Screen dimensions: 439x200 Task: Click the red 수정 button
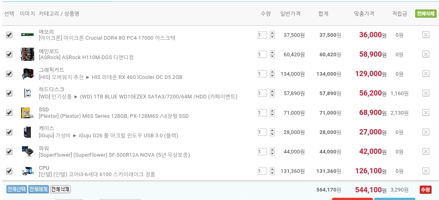tap(425, 190)
